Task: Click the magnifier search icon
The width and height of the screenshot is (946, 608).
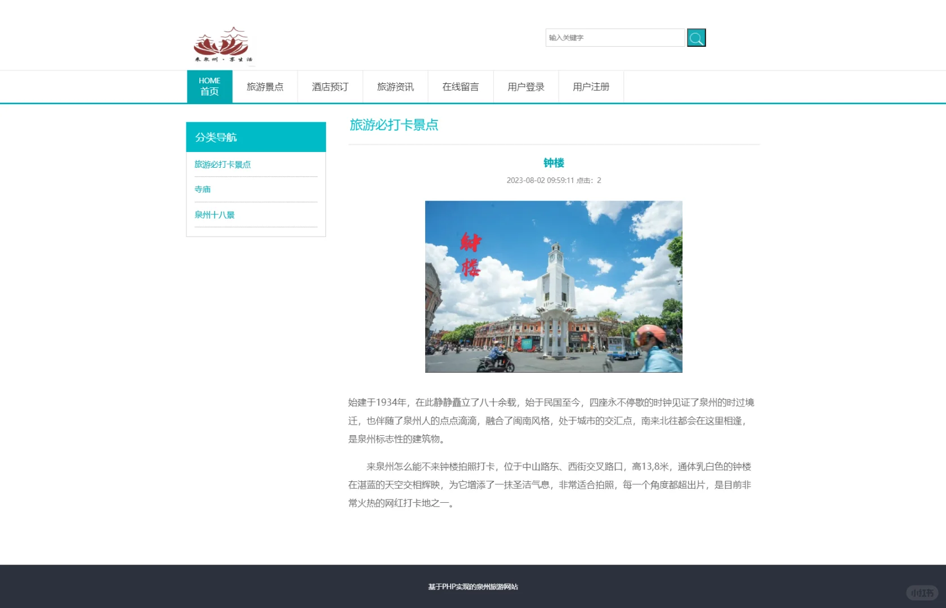Action: (696, 37)
